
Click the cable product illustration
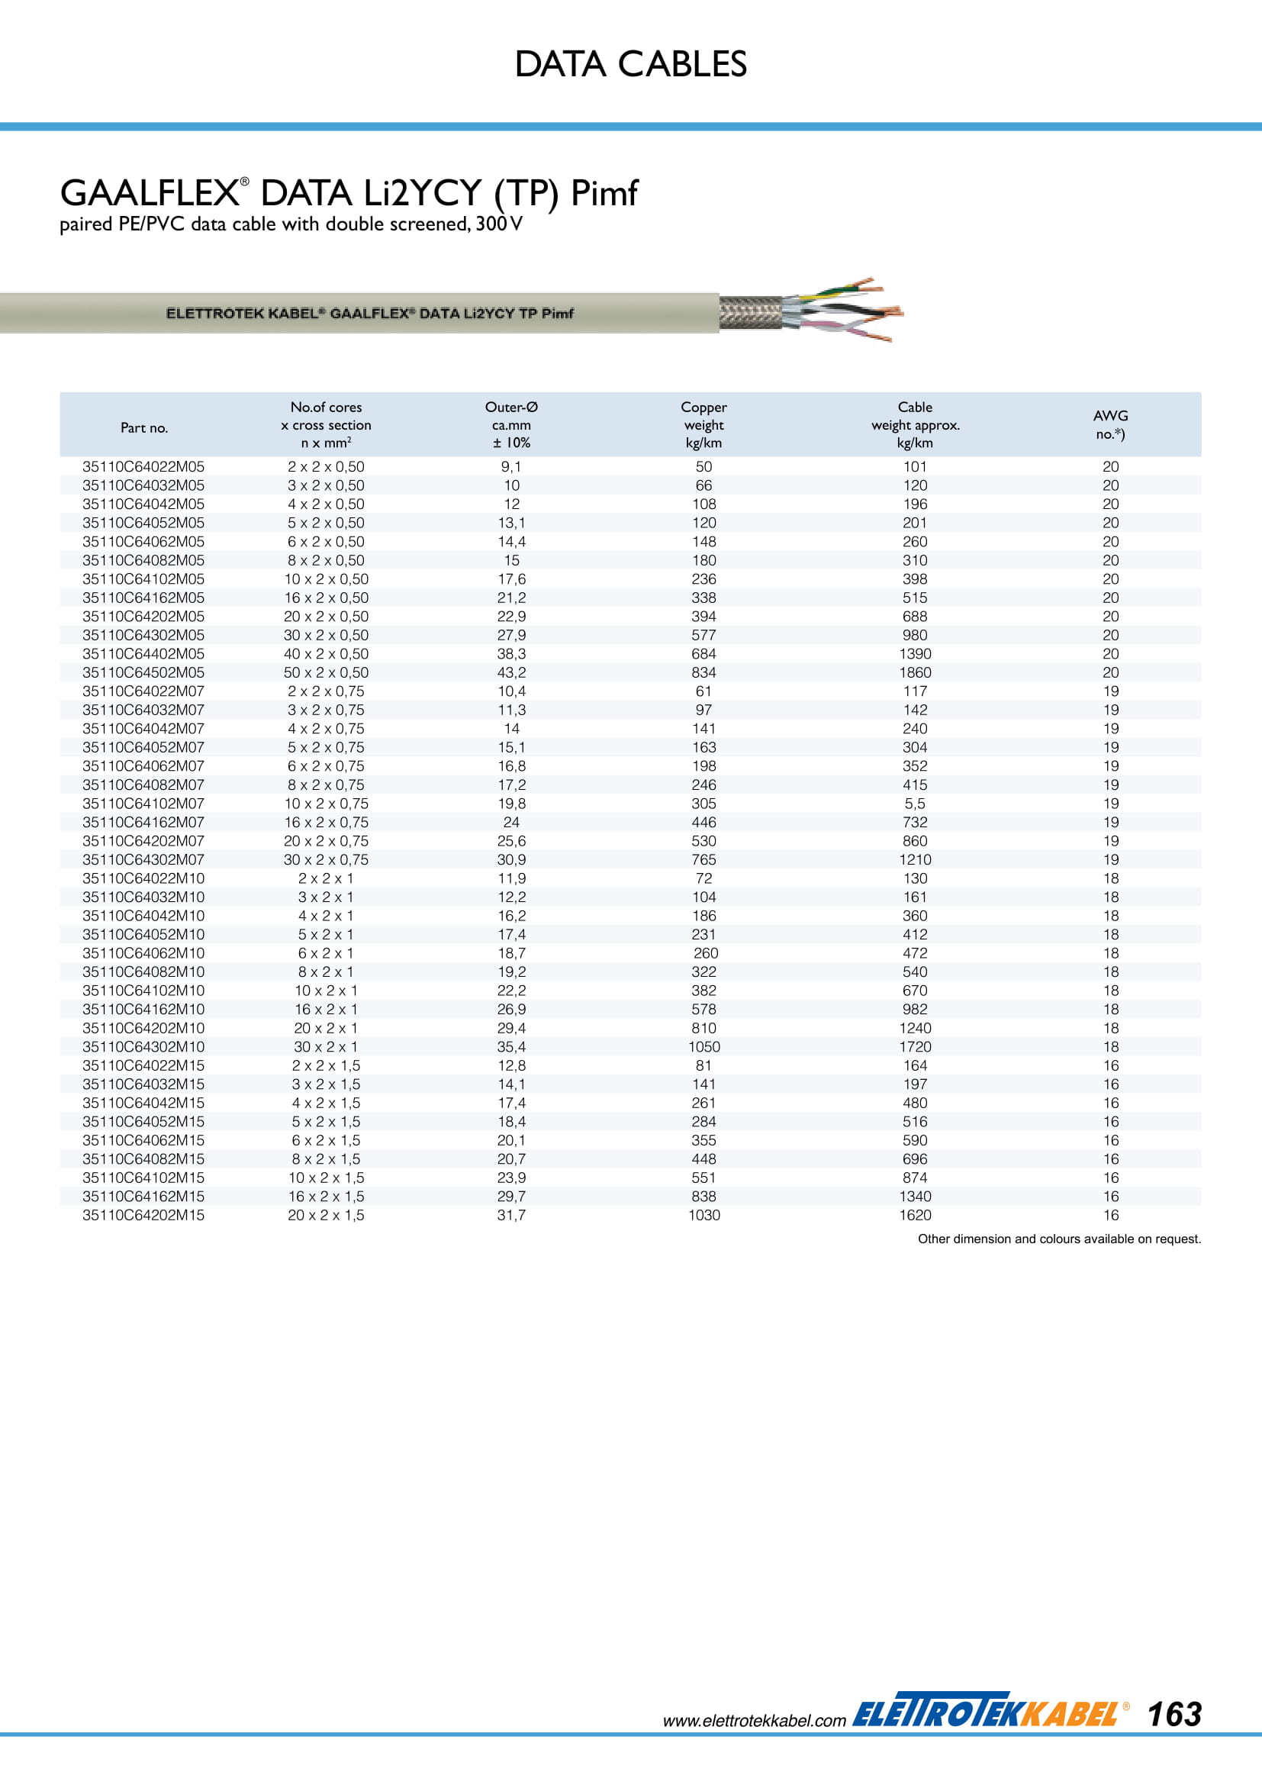pyautogui.click(x=452, y=311)
